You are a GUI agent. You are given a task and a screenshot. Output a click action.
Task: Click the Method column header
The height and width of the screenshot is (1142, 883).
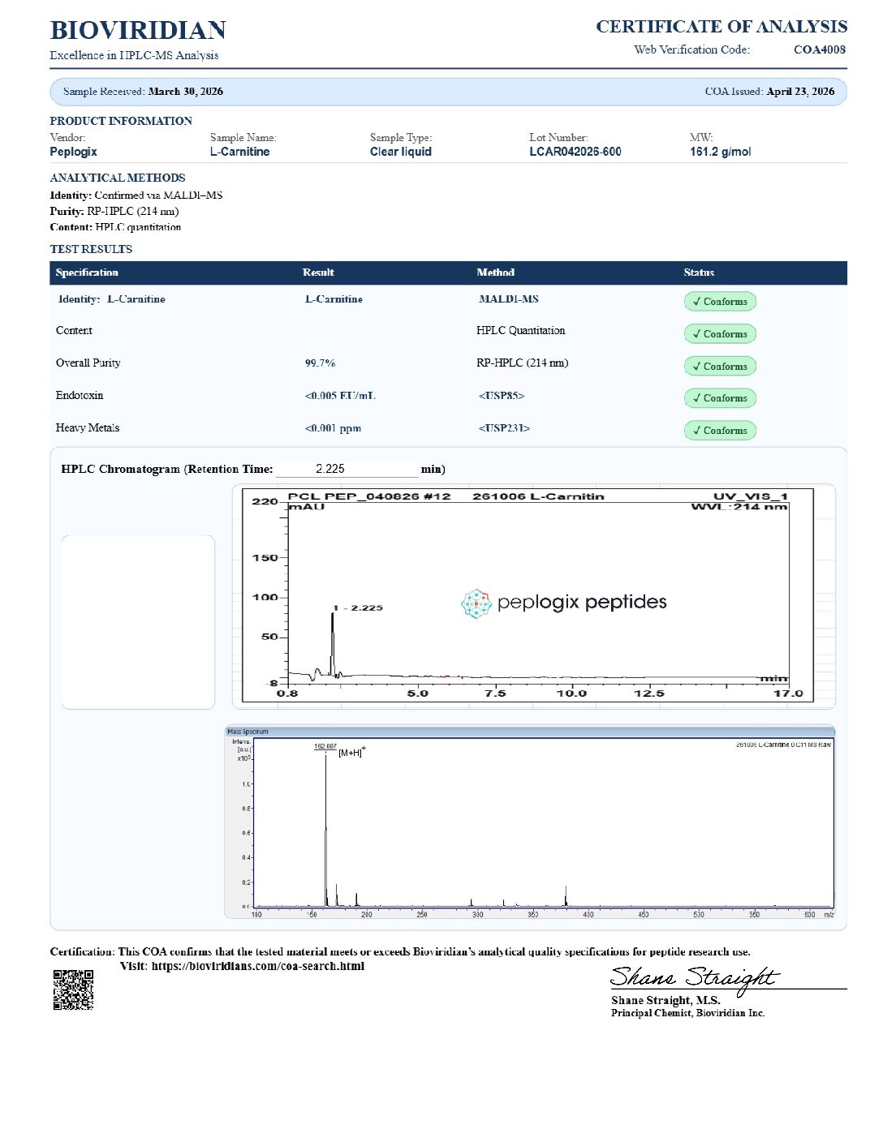[x=496, y=273]
